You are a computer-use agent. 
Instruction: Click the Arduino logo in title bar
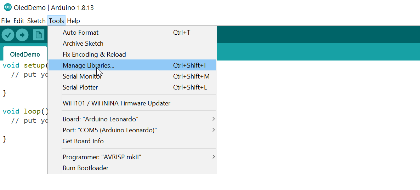[x=8, y=7]
